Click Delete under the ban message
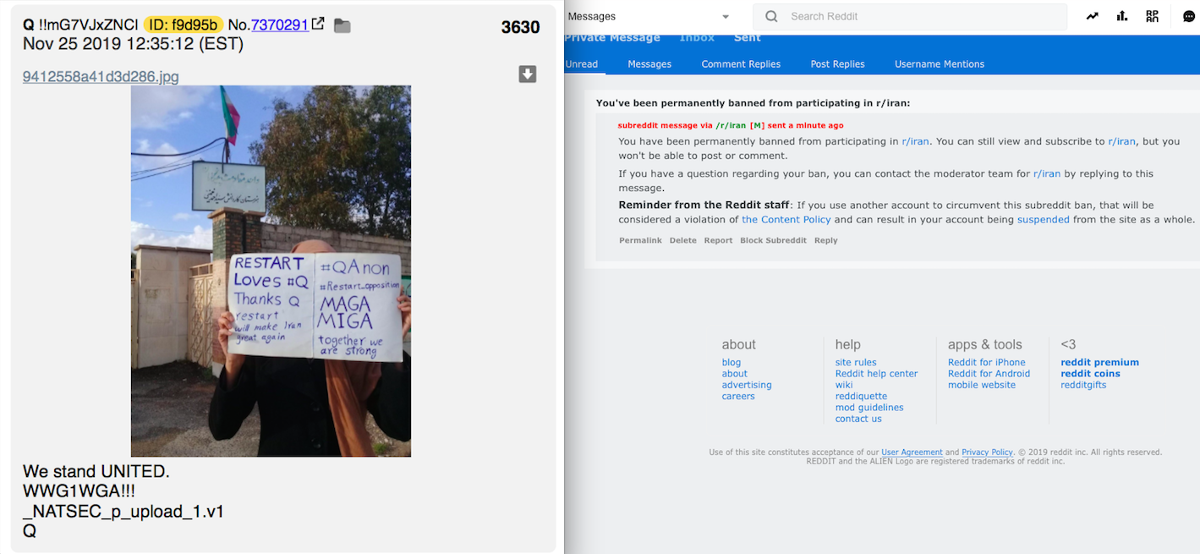 [x=683, y=240]
